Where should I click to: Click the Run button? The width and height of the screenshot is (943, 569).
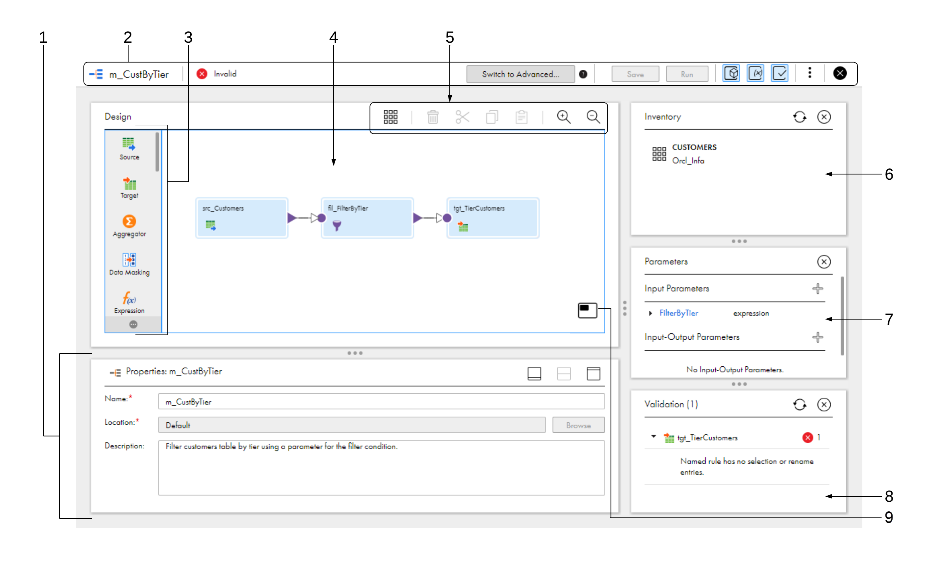click(x=687, y=74)
